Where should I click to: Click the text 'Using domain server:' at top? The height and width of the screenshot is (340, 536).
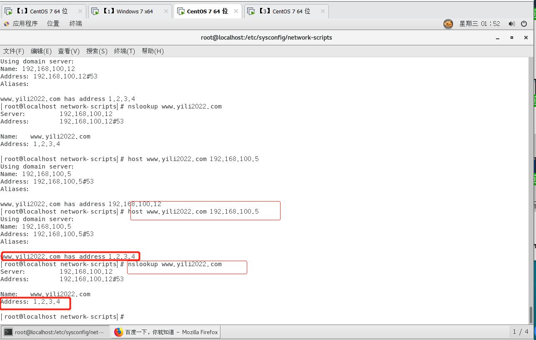[x=37, y=61]
